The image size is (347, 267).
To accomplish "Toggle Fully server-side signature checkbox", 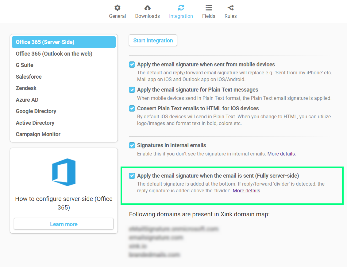I will [x=132, y=176].
